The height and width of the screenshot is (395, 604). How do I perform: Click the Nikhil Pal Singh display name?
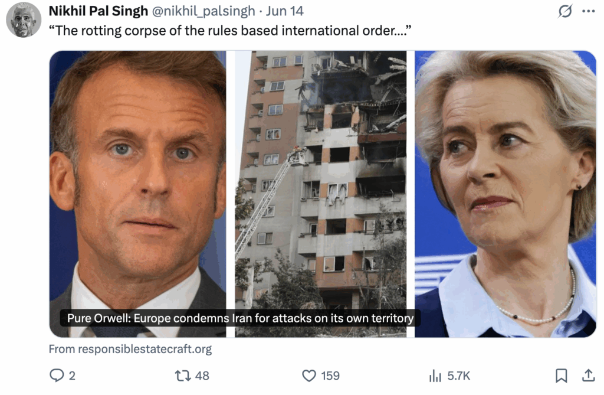coord(99,11)
